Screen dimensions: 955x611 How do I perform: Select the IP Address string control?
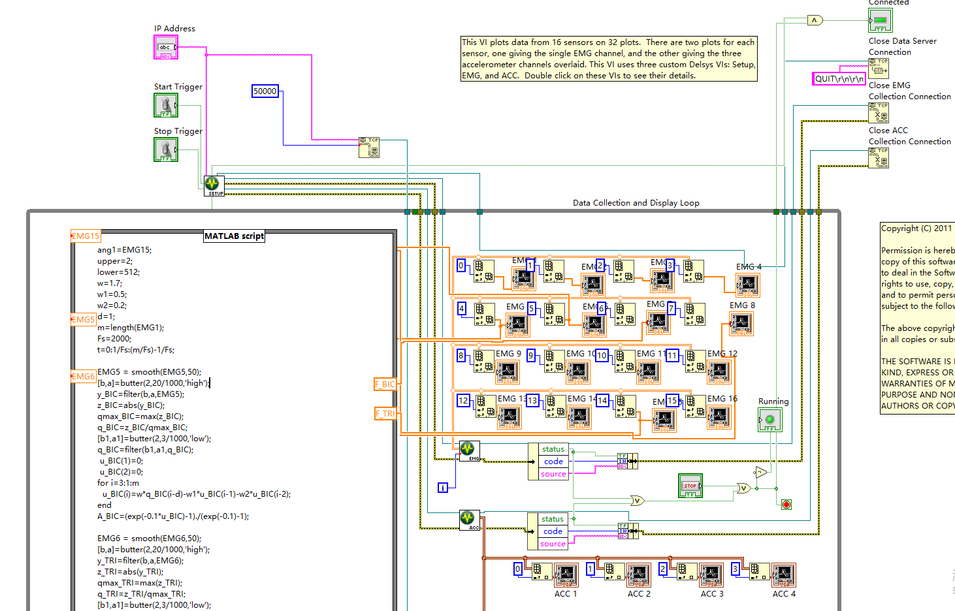(x=166, y=48)
